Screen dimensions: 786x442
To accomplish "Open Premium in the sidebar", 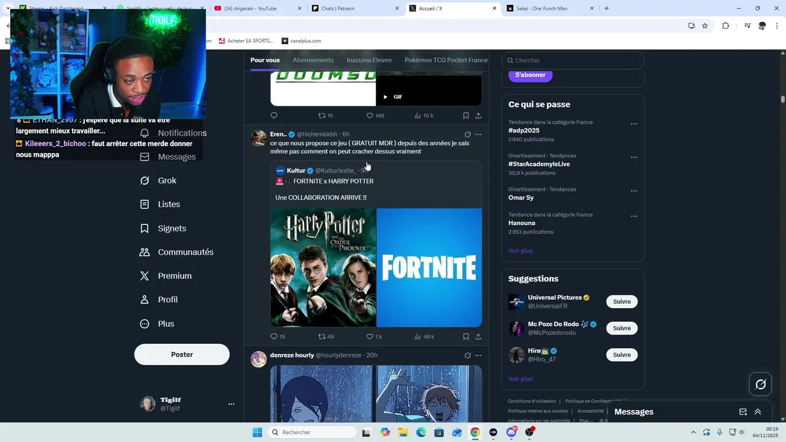I will [x=166, y=276].
